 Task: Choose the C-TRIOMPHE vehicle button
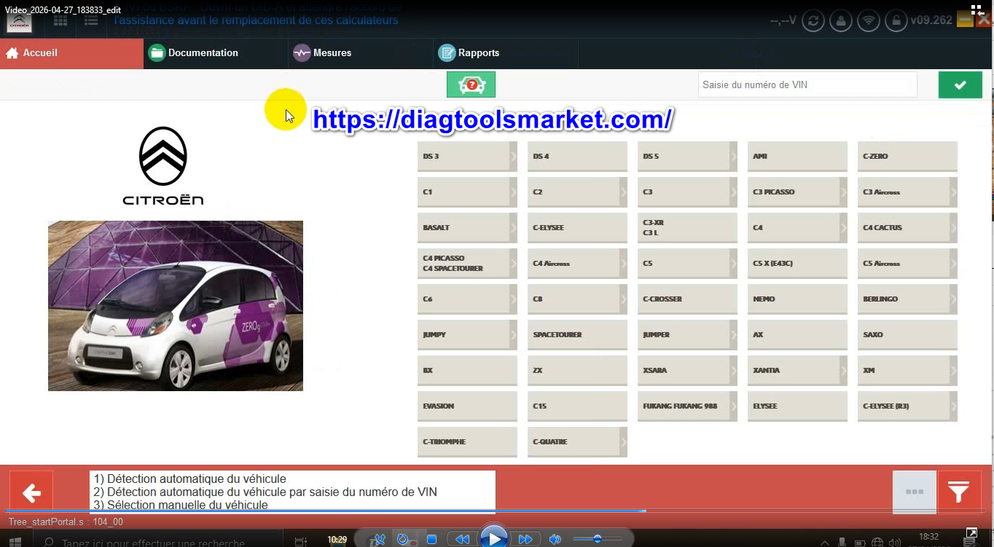[467, 442]
